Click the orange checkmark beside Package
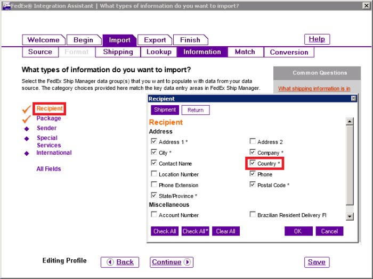The height and width of the screenshot is (279, 373). pos(27,119)
